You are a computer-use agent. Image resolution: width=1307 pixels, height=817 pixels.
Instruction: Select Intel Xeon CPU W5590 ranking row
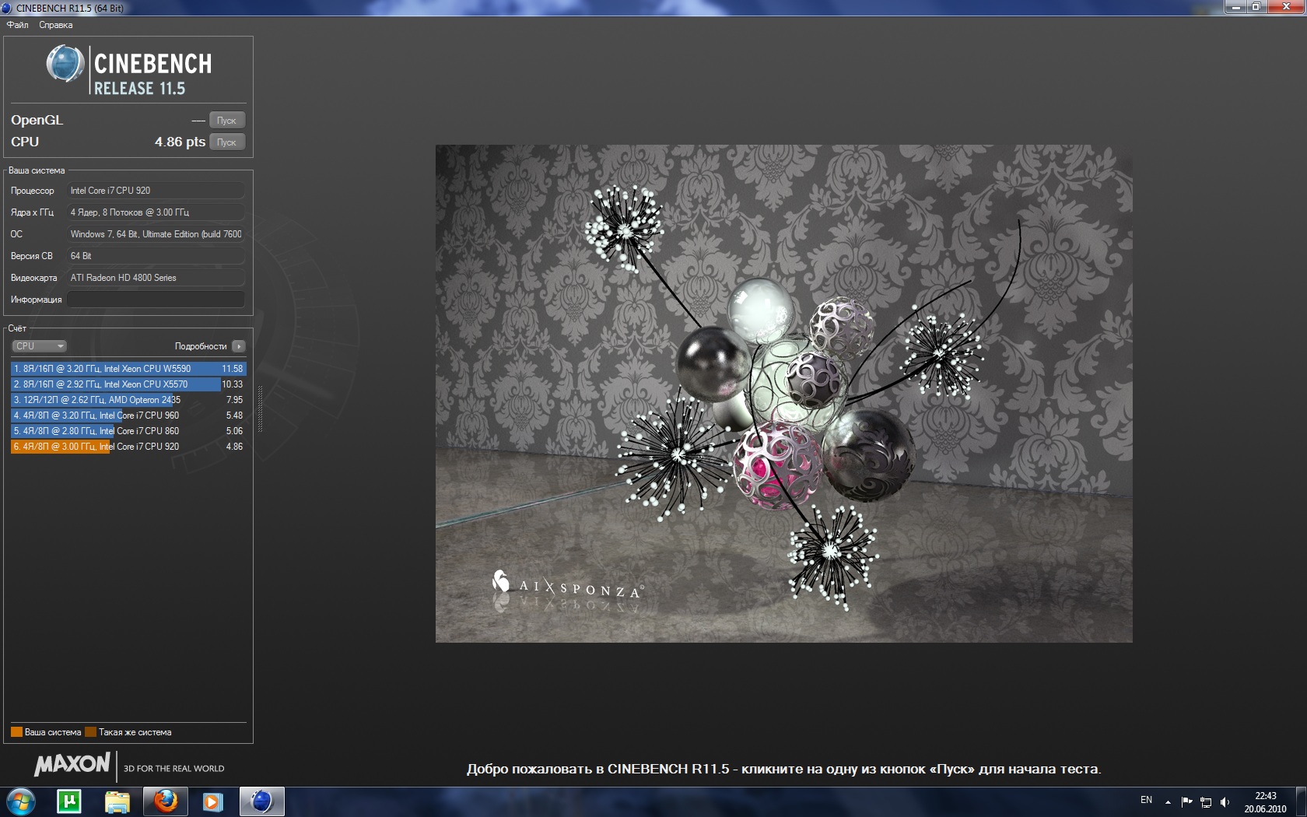tap(128, 369)
